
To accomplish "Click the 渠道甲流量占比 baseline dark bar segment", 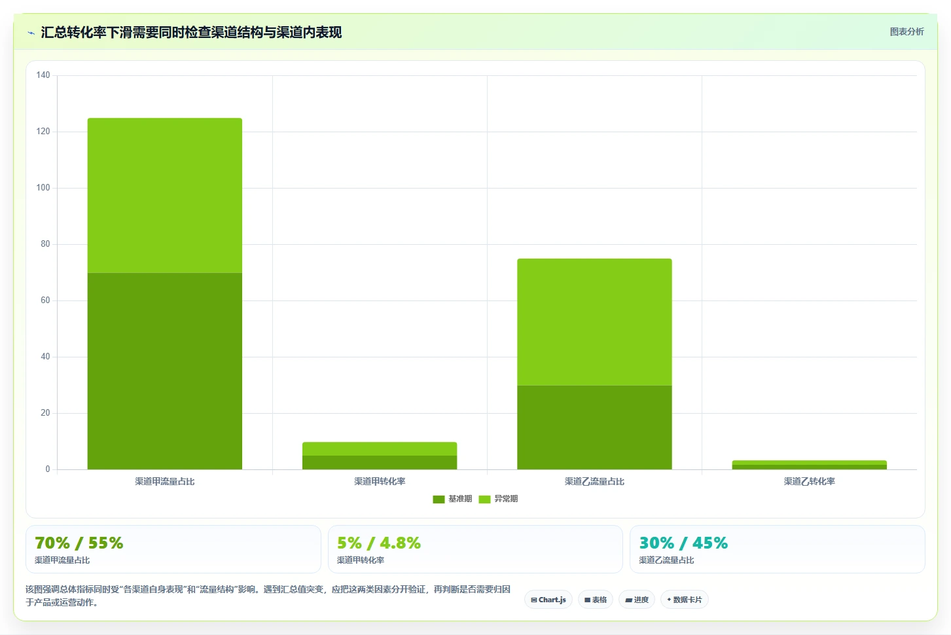I will (165, 371).
